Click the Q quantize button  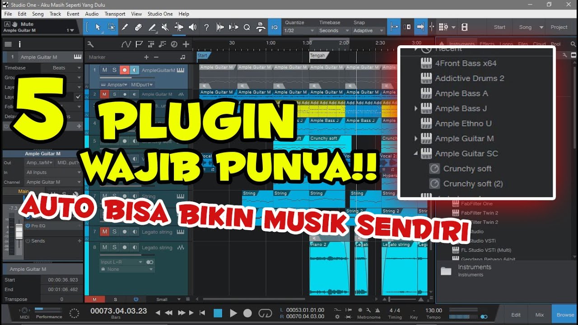click(247, 27)
